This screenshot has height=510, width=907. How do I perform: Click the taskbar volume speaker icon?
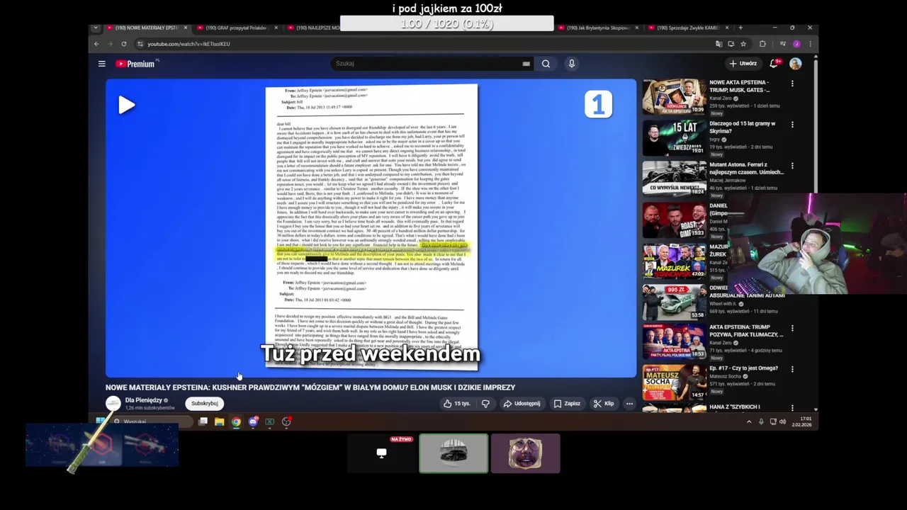tap(783, 421)
